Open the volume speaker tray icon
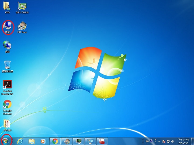 coord(173,141)
